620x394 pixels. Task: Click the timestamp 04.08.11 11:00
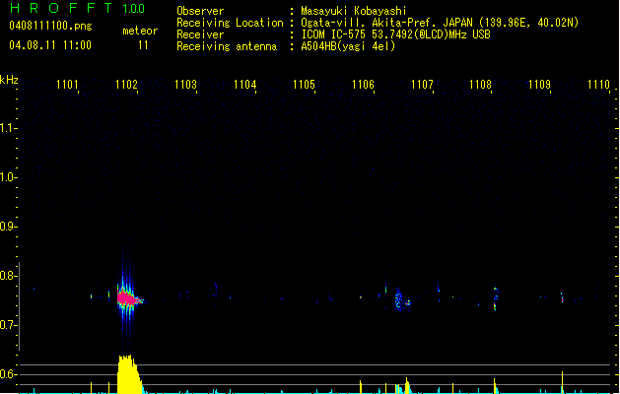click(50, 45)
